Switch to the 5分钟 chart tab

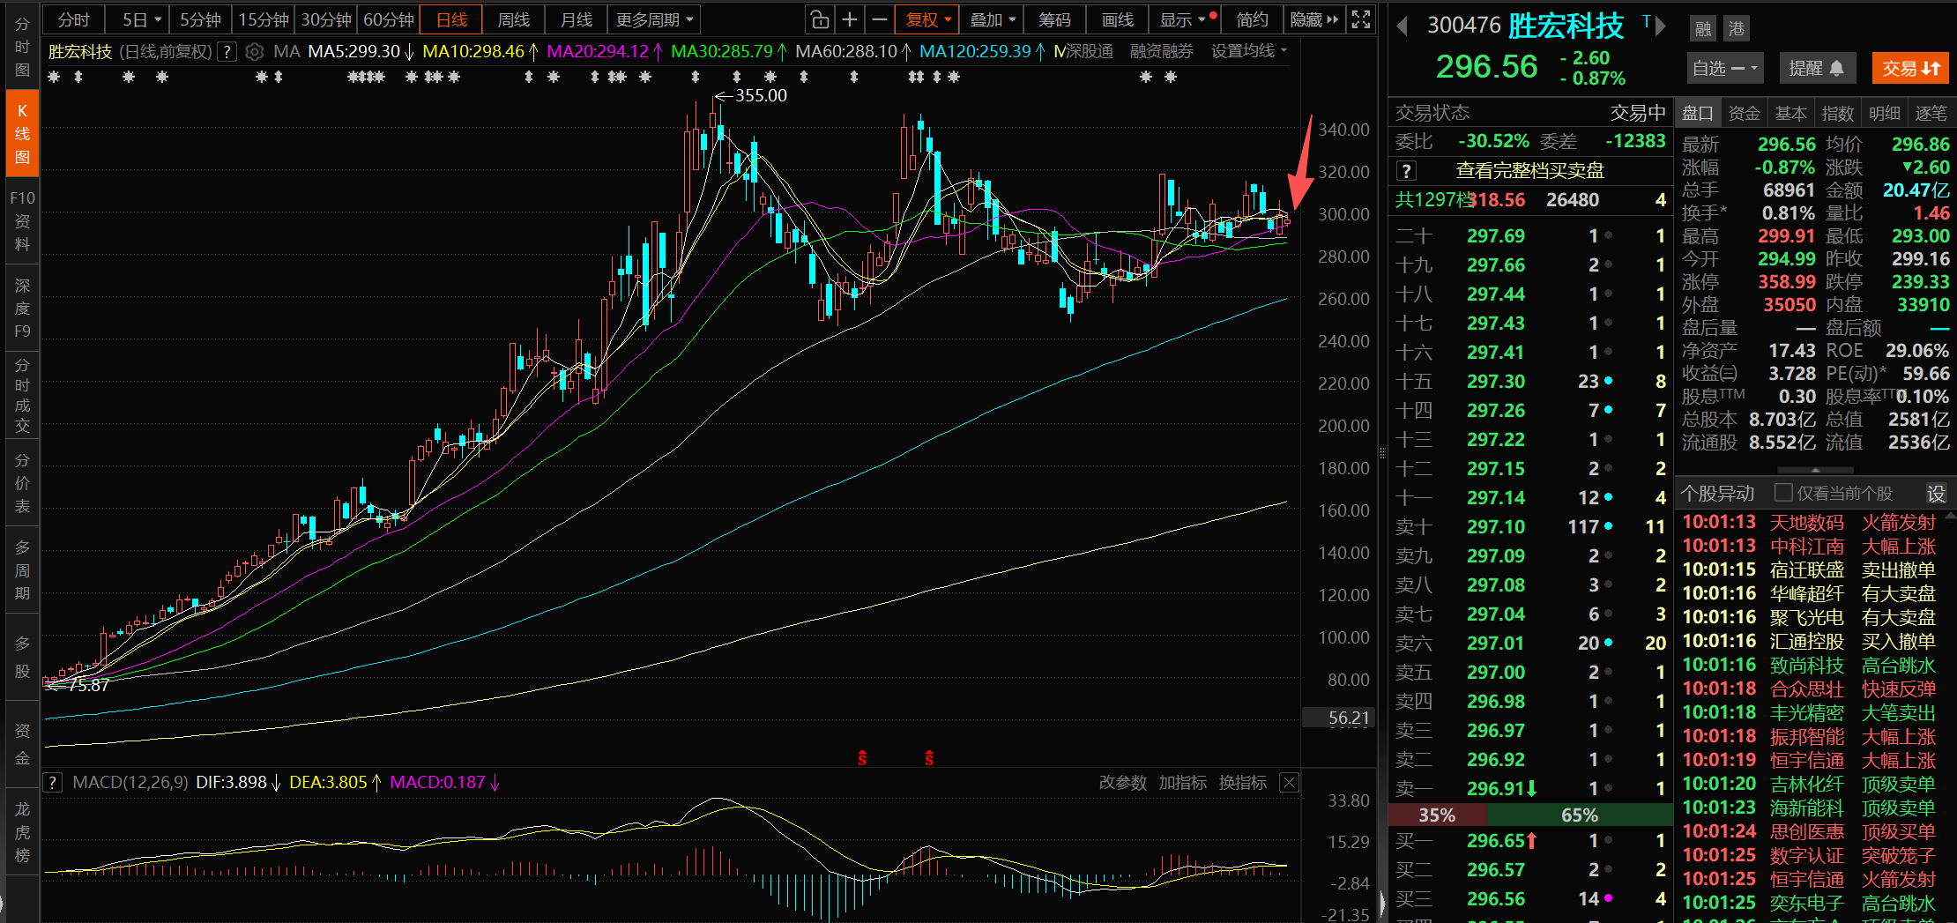[201, 19]
